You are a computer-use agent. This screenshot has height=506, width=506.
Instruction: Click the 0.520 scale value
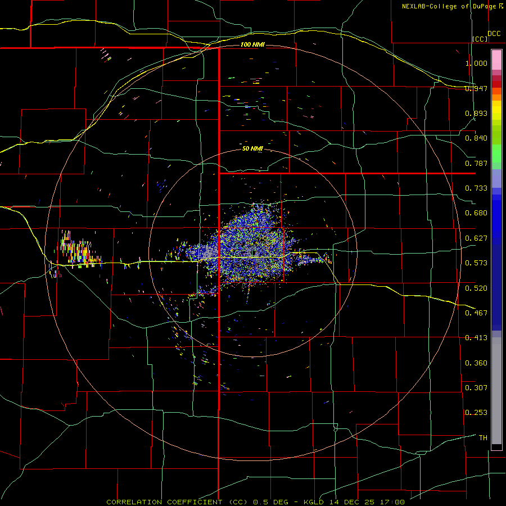click(x=476, y=288)
